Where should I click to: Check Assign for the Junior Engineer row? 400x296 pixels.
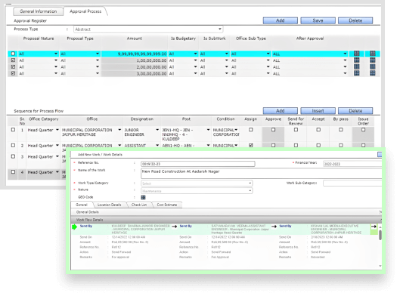[251, 130]
